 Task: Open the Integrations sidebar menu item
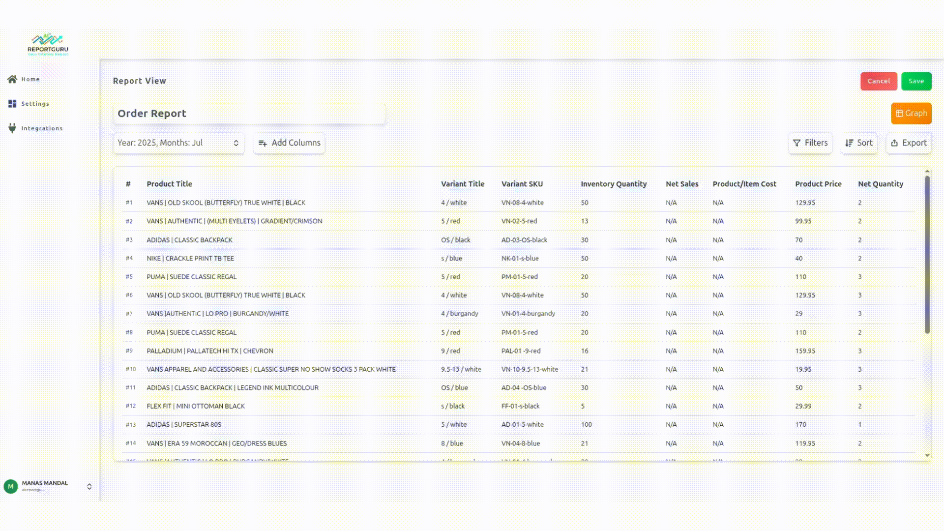(x=42, y=128)
